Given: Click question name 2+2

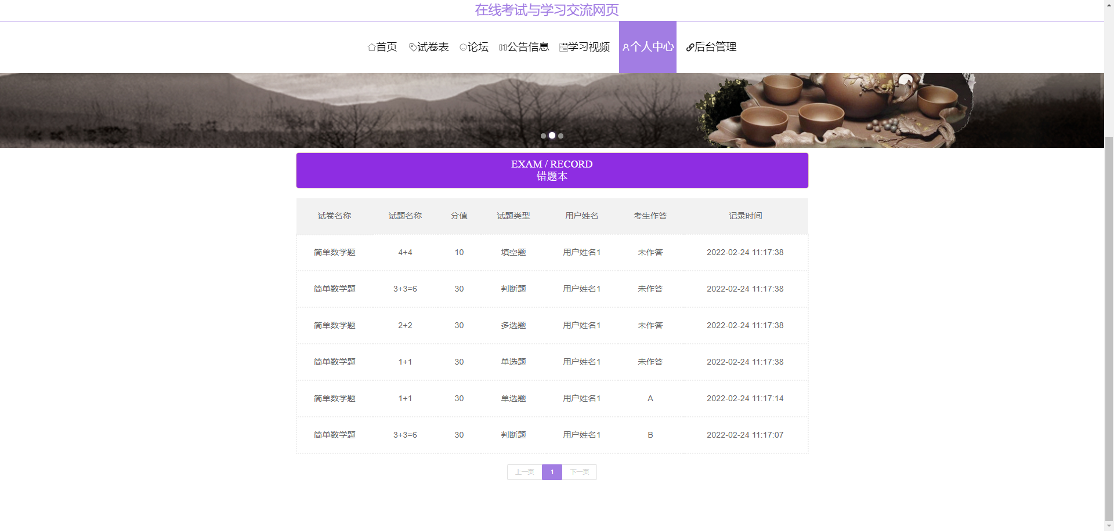Looking at the screenshot, I should 405,325.
